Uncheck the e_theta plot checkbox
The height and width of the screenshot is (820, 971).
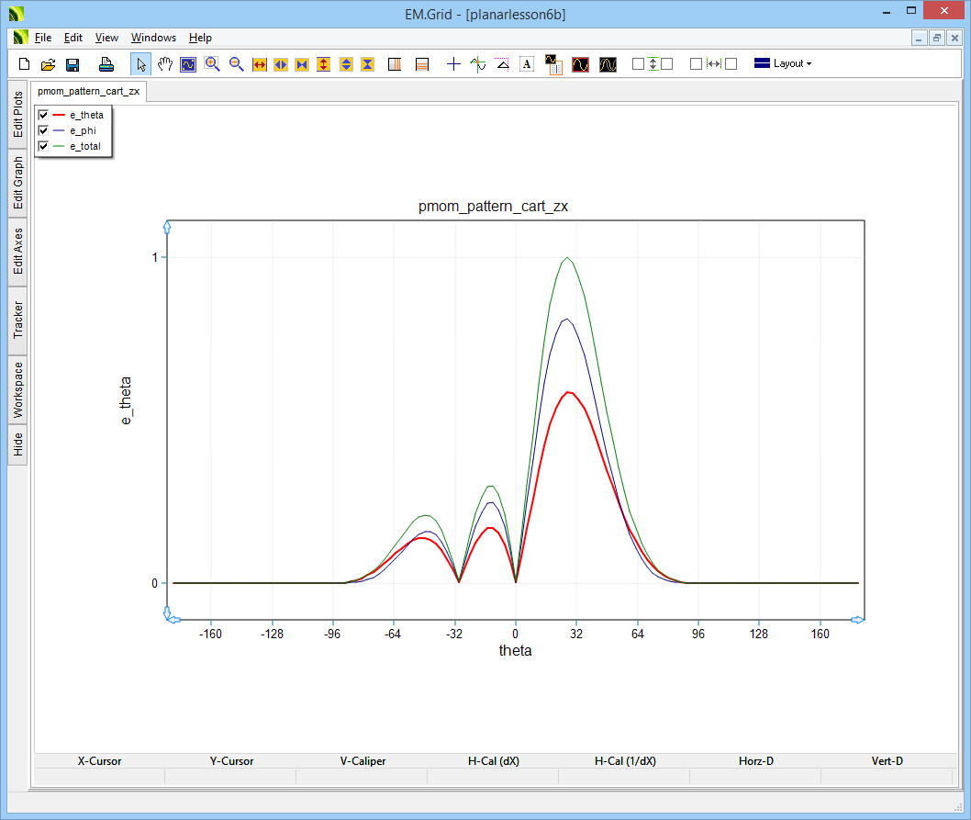coord(43,115)
